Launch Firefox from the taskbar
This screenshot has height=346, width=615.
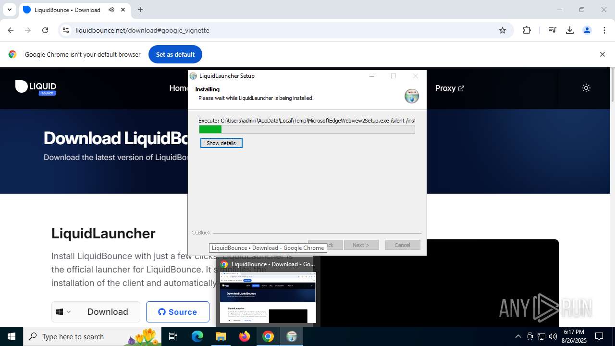pyautogui.click(x=245, y=336)
